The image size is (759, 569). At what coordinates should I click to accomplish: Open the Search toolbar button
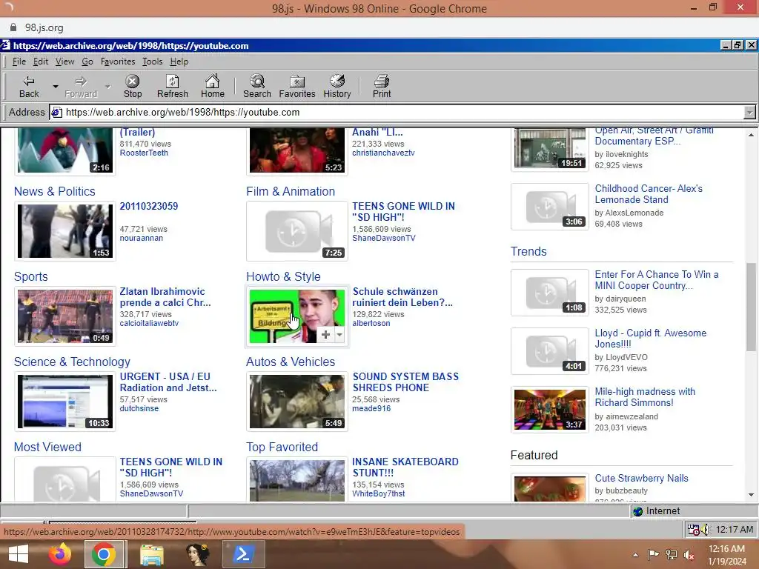(257, 87)
